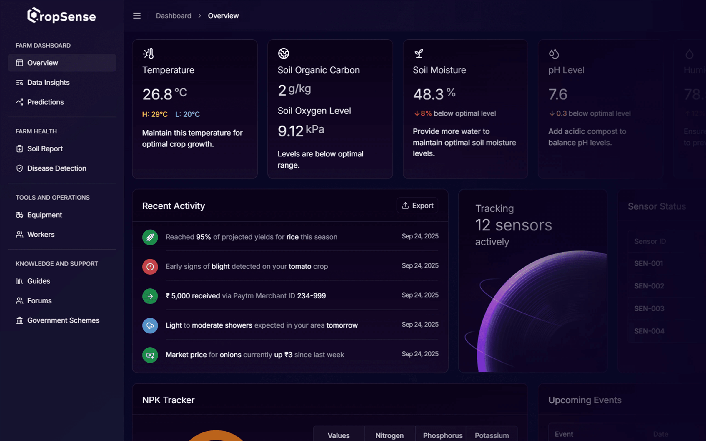Export the Recent Activity list
The image size is (706, 441).
click(x=417, y=206)
